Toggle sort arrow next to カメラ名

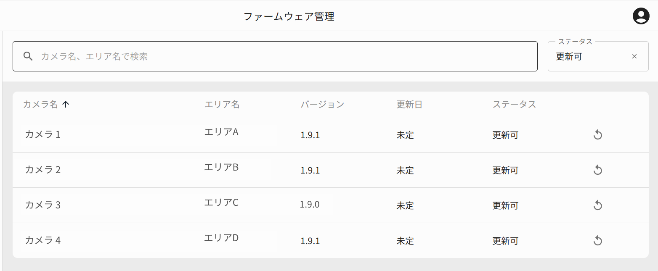click(x=65, y=105)
